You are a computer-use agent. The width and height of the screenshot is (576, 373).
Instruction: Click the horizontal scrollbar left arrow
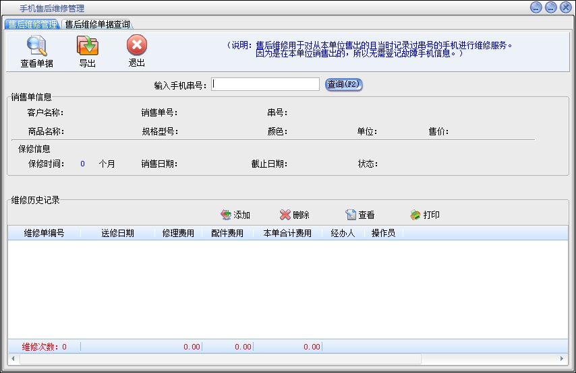click(13, 358)
